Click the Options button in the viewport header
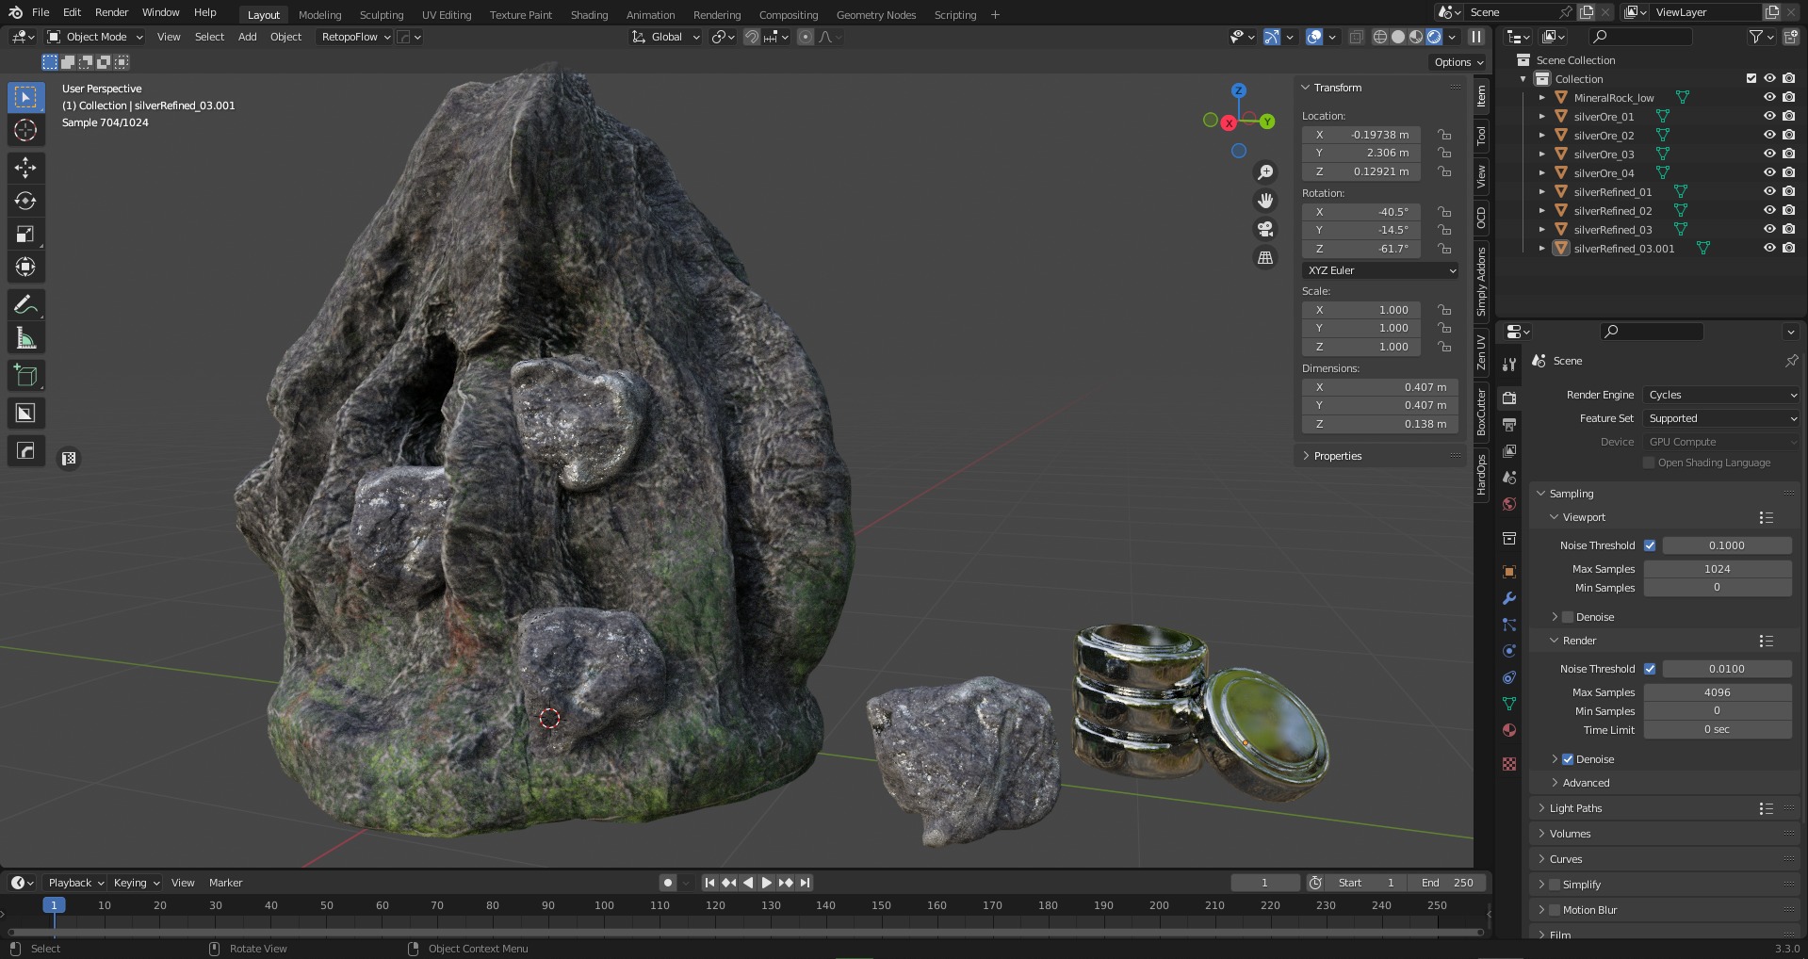 click(x=1458, y=62)
